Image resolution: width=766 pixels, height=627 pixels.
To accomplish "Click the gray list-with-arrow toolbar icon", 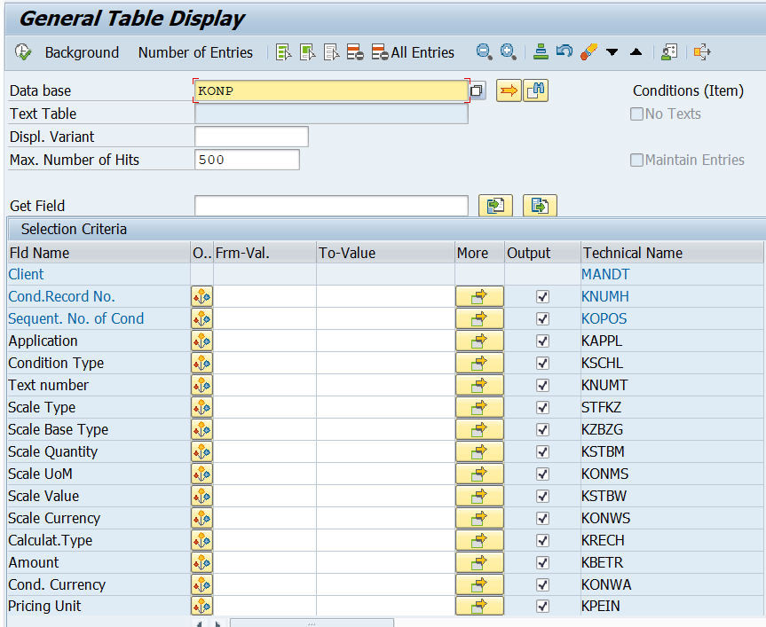I will click(331, 51).
